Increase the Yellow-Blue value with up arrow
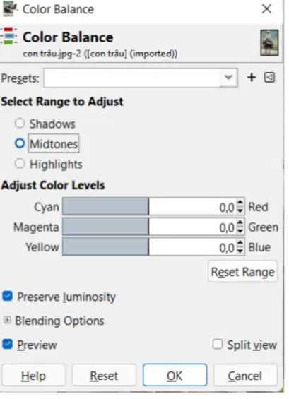The width and height of the screenshot is (289, 399). [240, 242]
